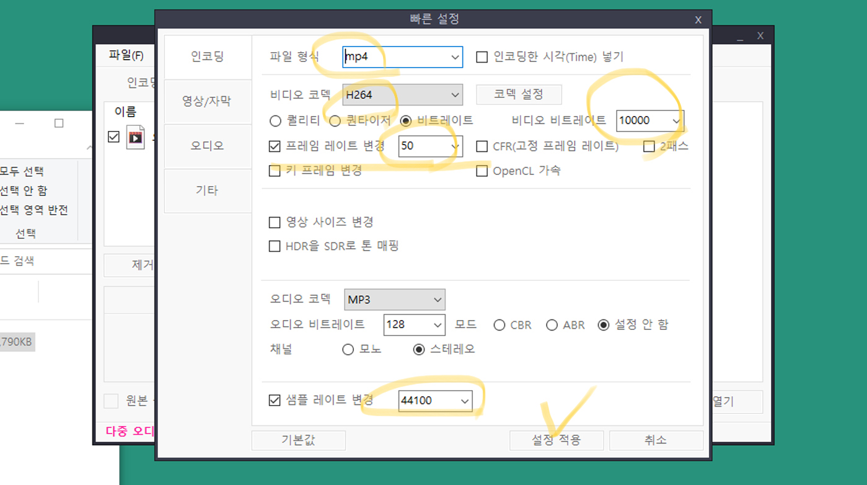Click the mp4 file format text field
867x485 pixels.
click(395, 57)
